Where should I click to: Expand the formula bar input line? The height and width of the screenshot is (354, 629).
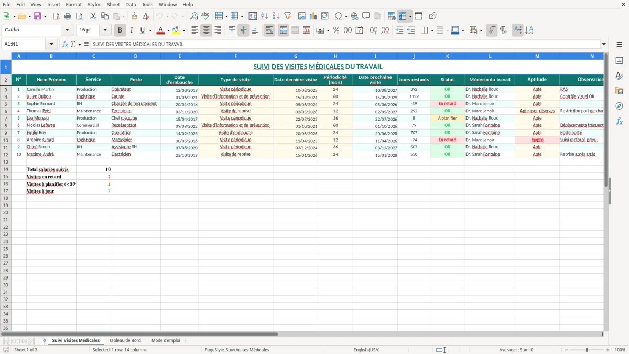pos(604,44)
